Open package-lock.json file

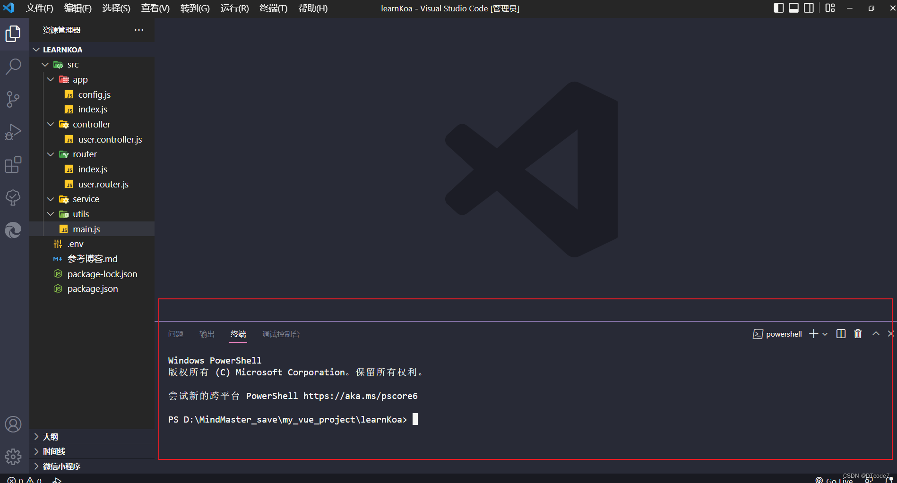pos(92,274)
